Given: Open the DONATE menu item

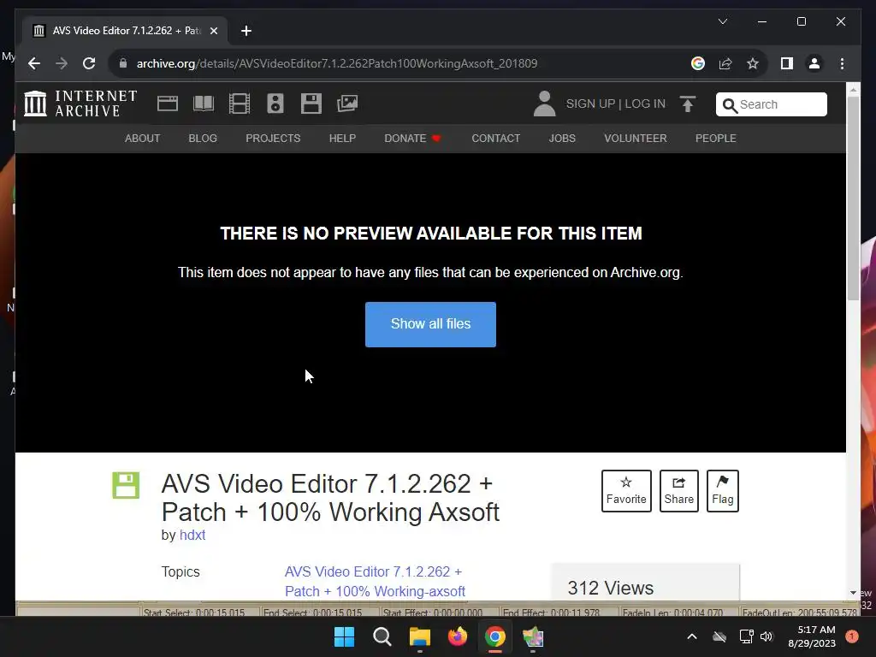Looking at the screenshot, I should 412,138.
